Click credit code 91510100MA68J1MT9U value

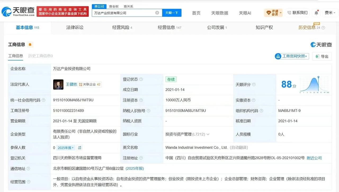pos(73,100)
